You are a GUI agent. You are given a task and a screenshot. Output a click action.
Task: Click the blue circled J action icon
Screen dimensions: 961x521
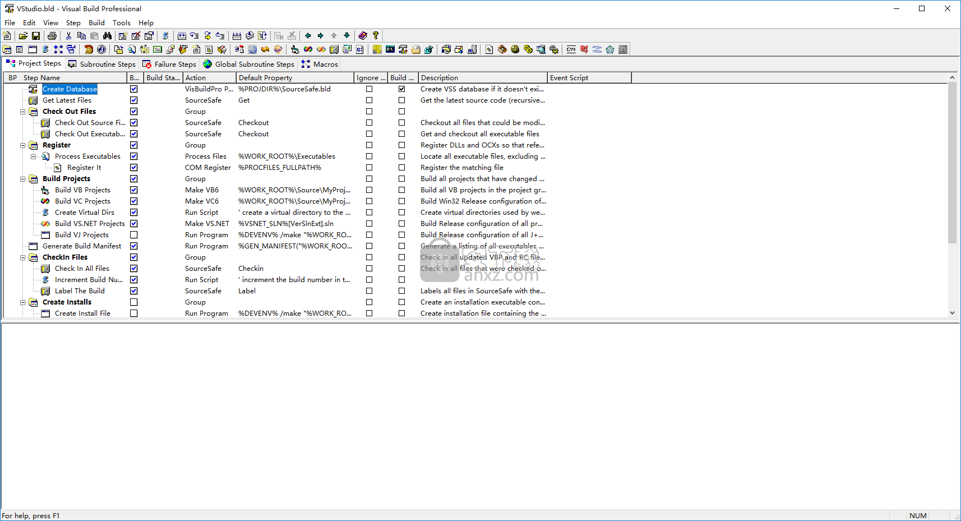101,49
